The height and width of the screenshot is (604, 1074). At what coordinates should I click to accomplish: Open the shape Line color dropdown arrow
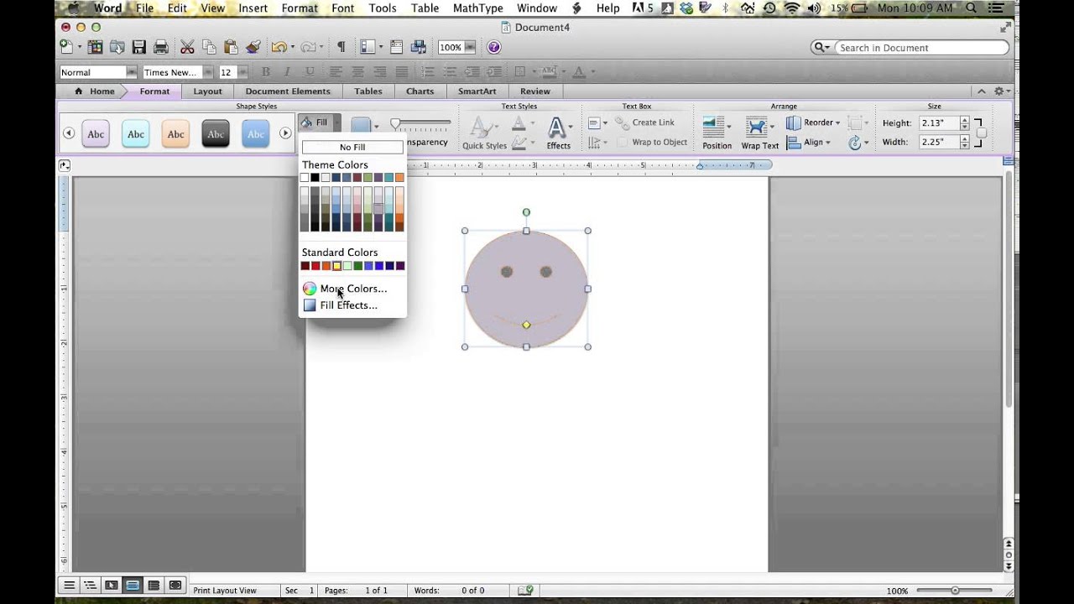click(375, 128)
